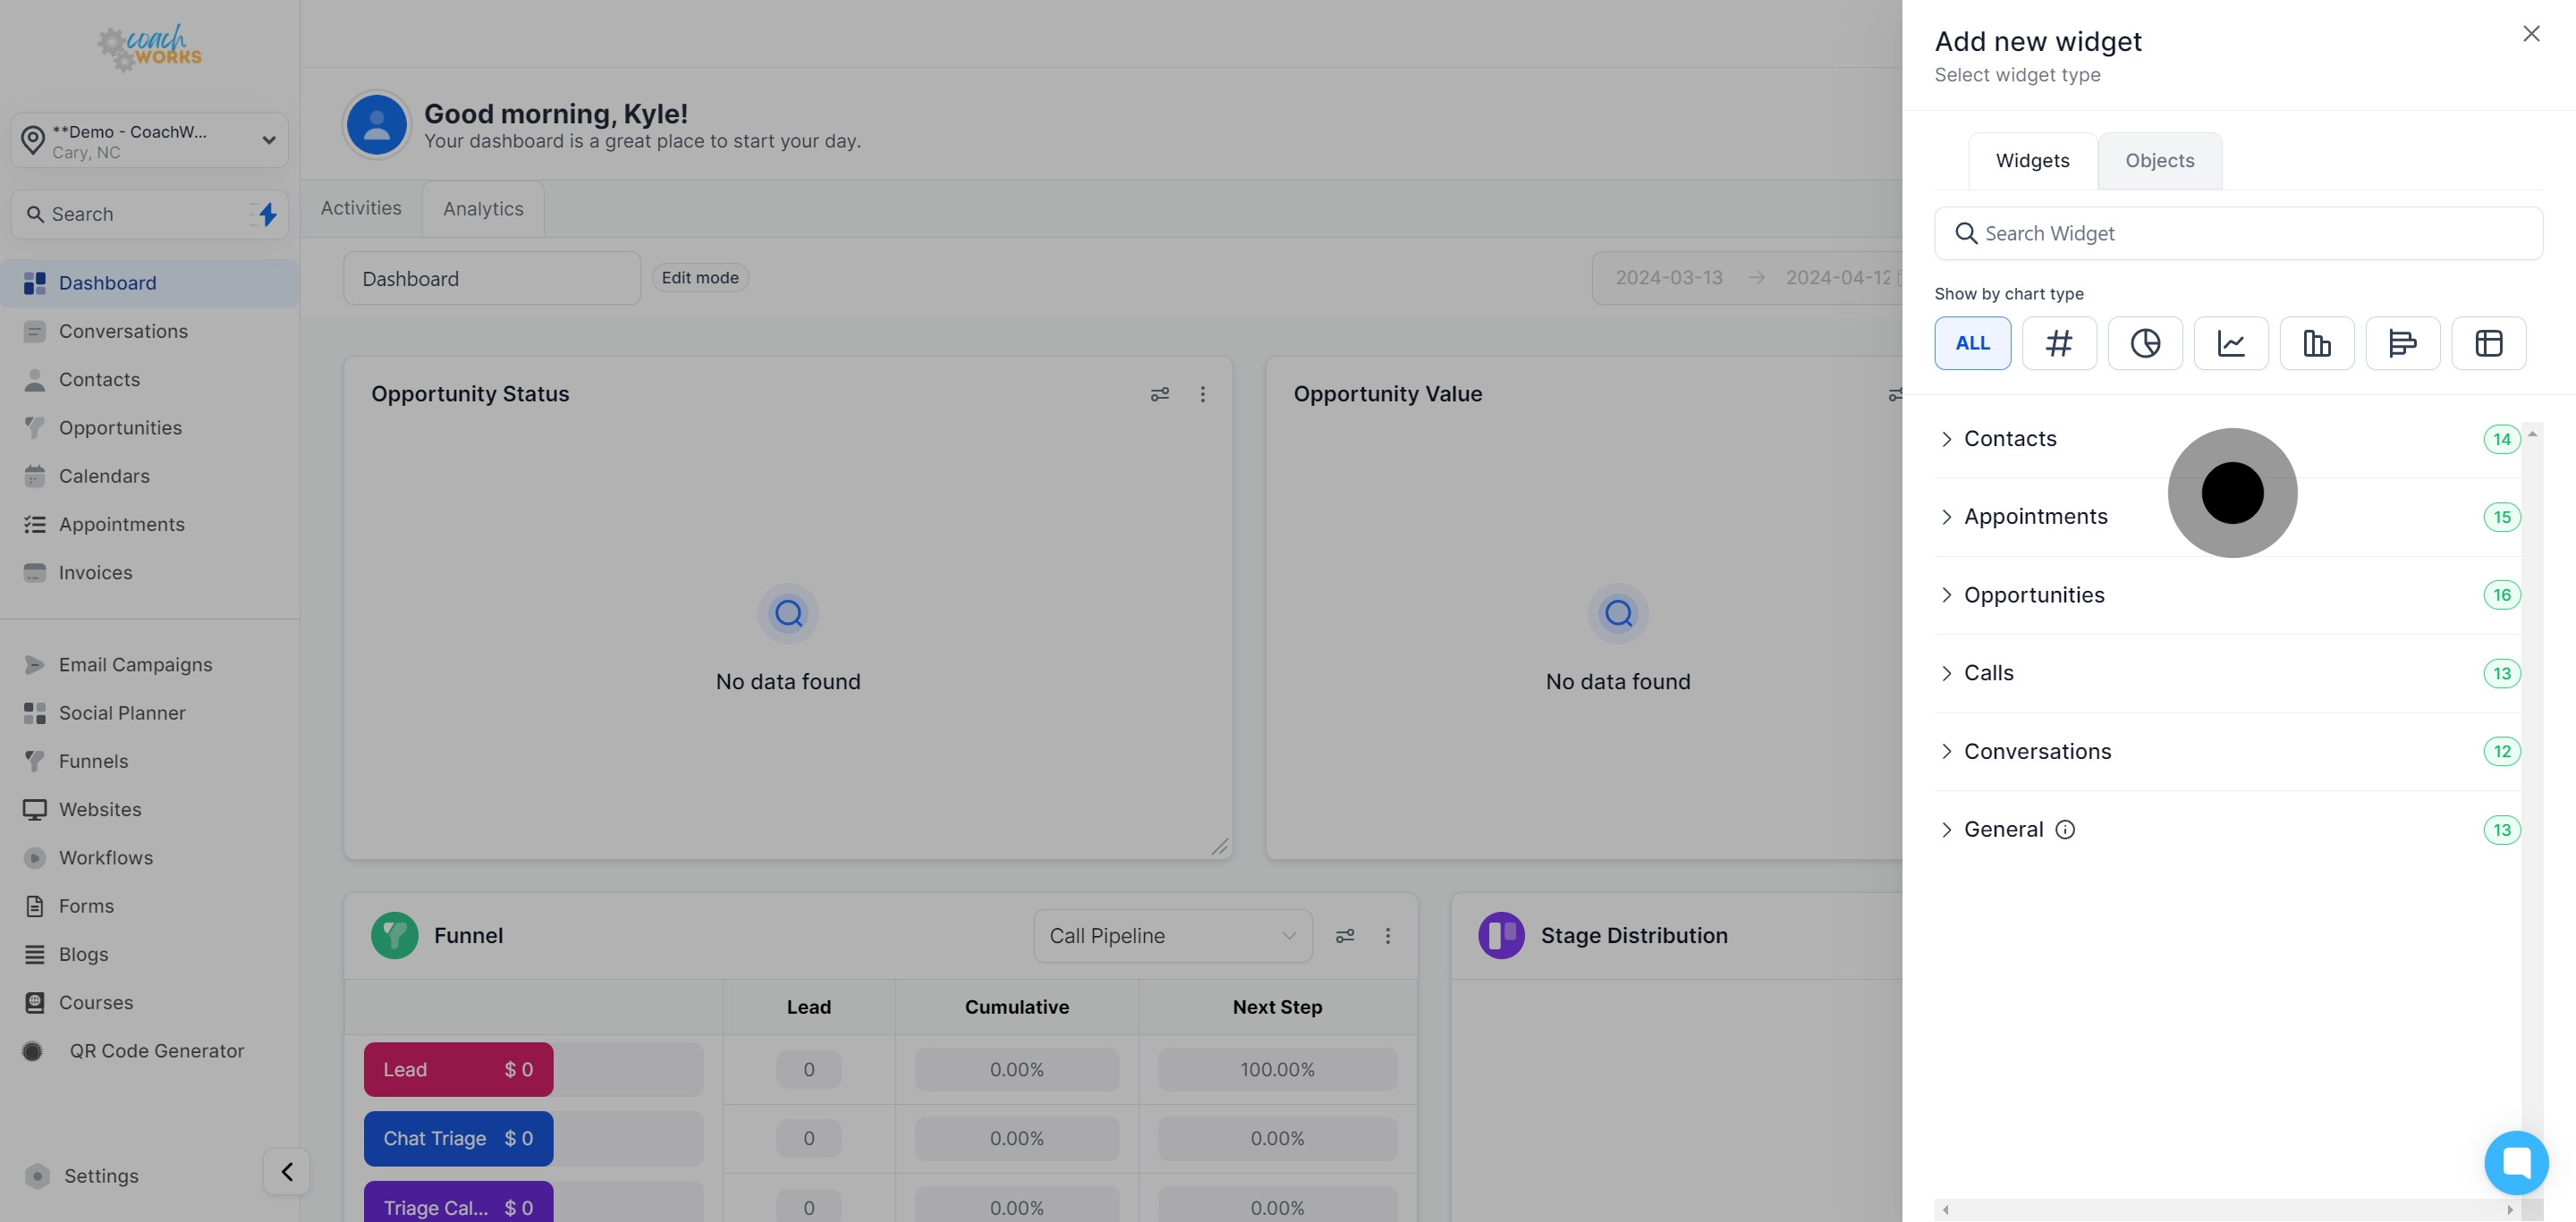The image size is (2576, 1222).
Task: Filter widgets by line chart type
Action: coord(2230,342)
